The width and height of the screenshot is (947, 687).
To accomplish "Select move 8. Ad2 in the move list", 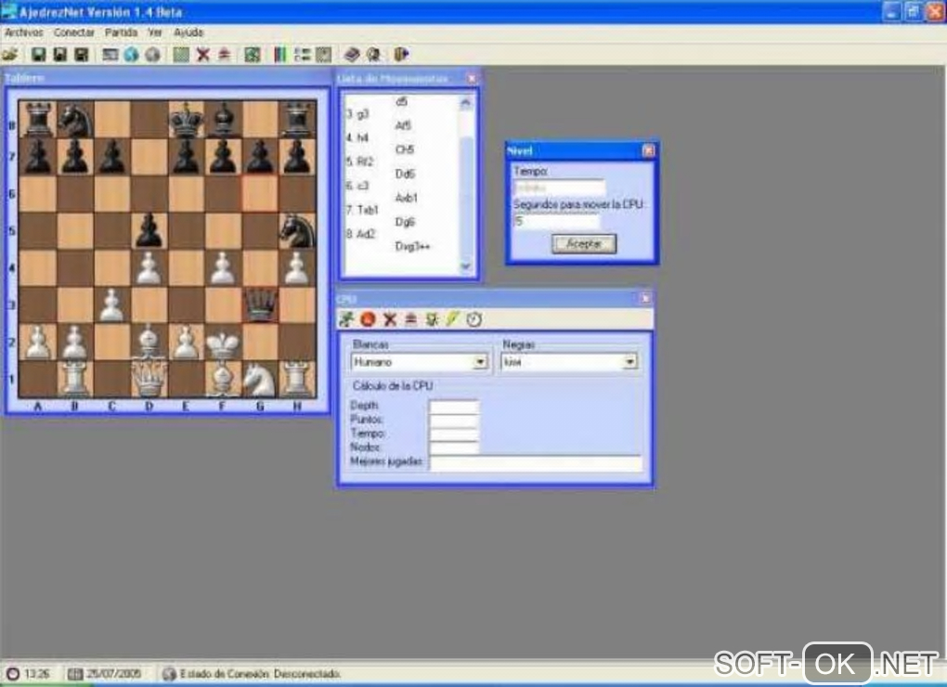I will coord(360,234).
